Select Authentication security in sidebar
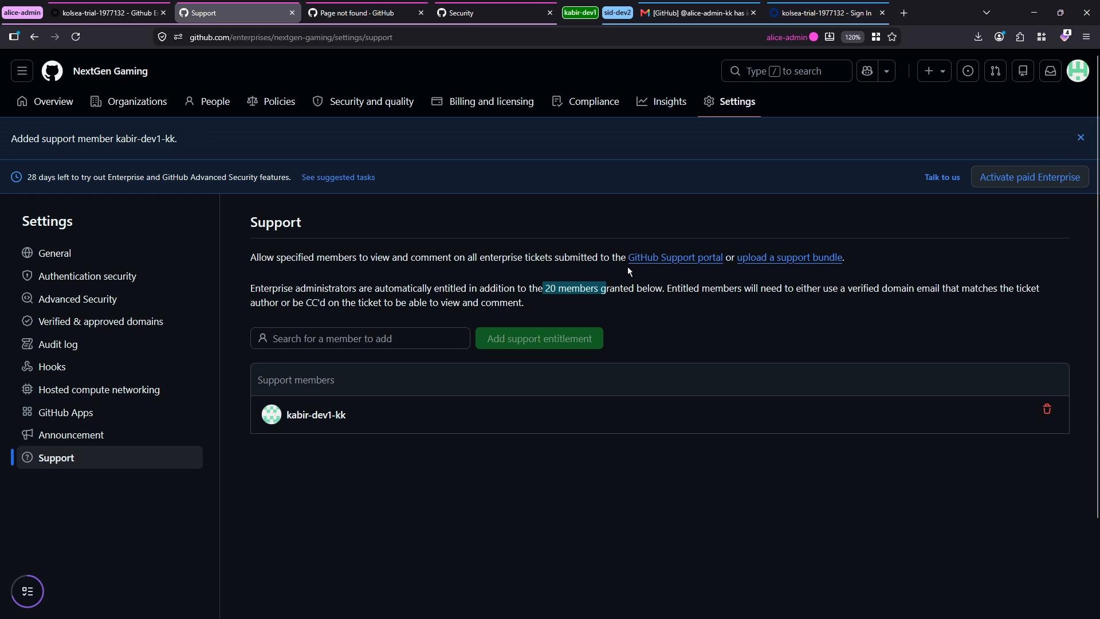The height and width of the screenshot is (619, 1100). tap(109, 276)
